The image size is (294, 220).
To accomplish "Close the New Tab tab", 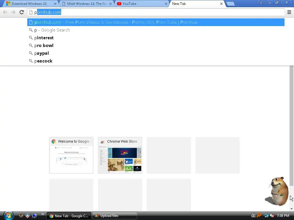I will click(x=221, y=4).
